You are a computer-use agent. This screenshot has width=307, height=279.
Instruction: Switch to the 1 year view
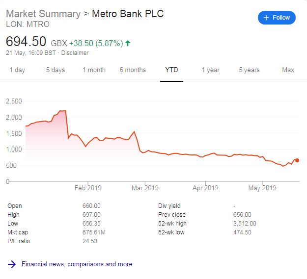coord(210,70)
